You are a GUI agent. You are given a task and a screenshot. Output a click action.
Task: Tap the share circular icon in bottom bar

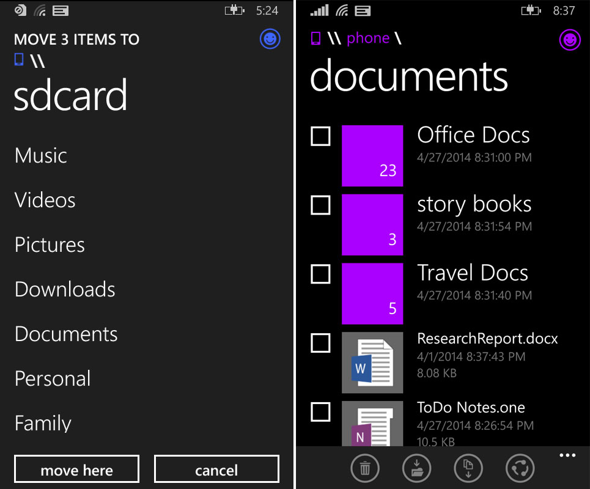pyautogui.click(x=520, y=469)
